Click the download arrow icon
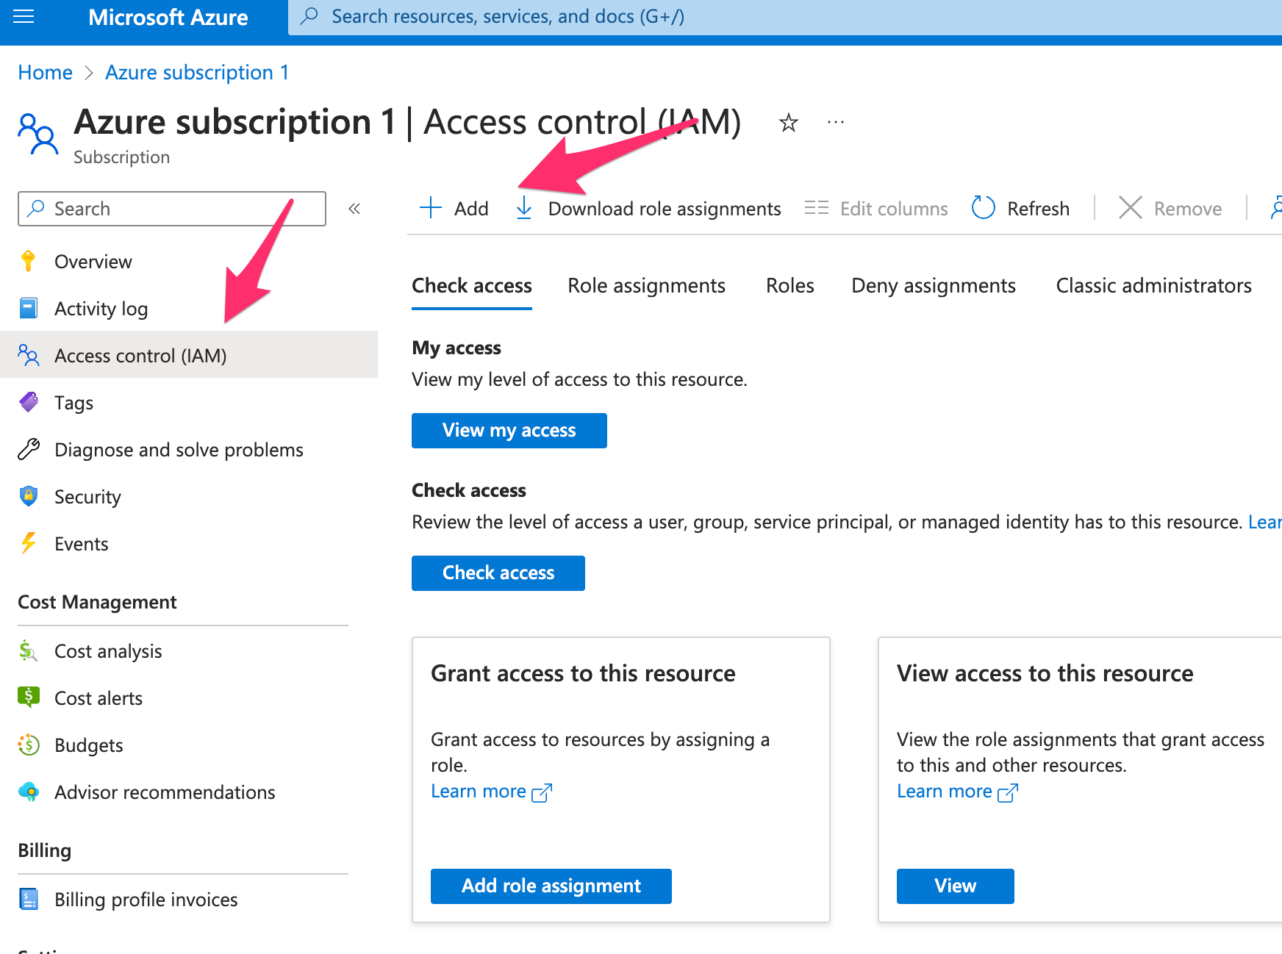1282x954 pixels. pyautogui.click(x=524, y=208)
